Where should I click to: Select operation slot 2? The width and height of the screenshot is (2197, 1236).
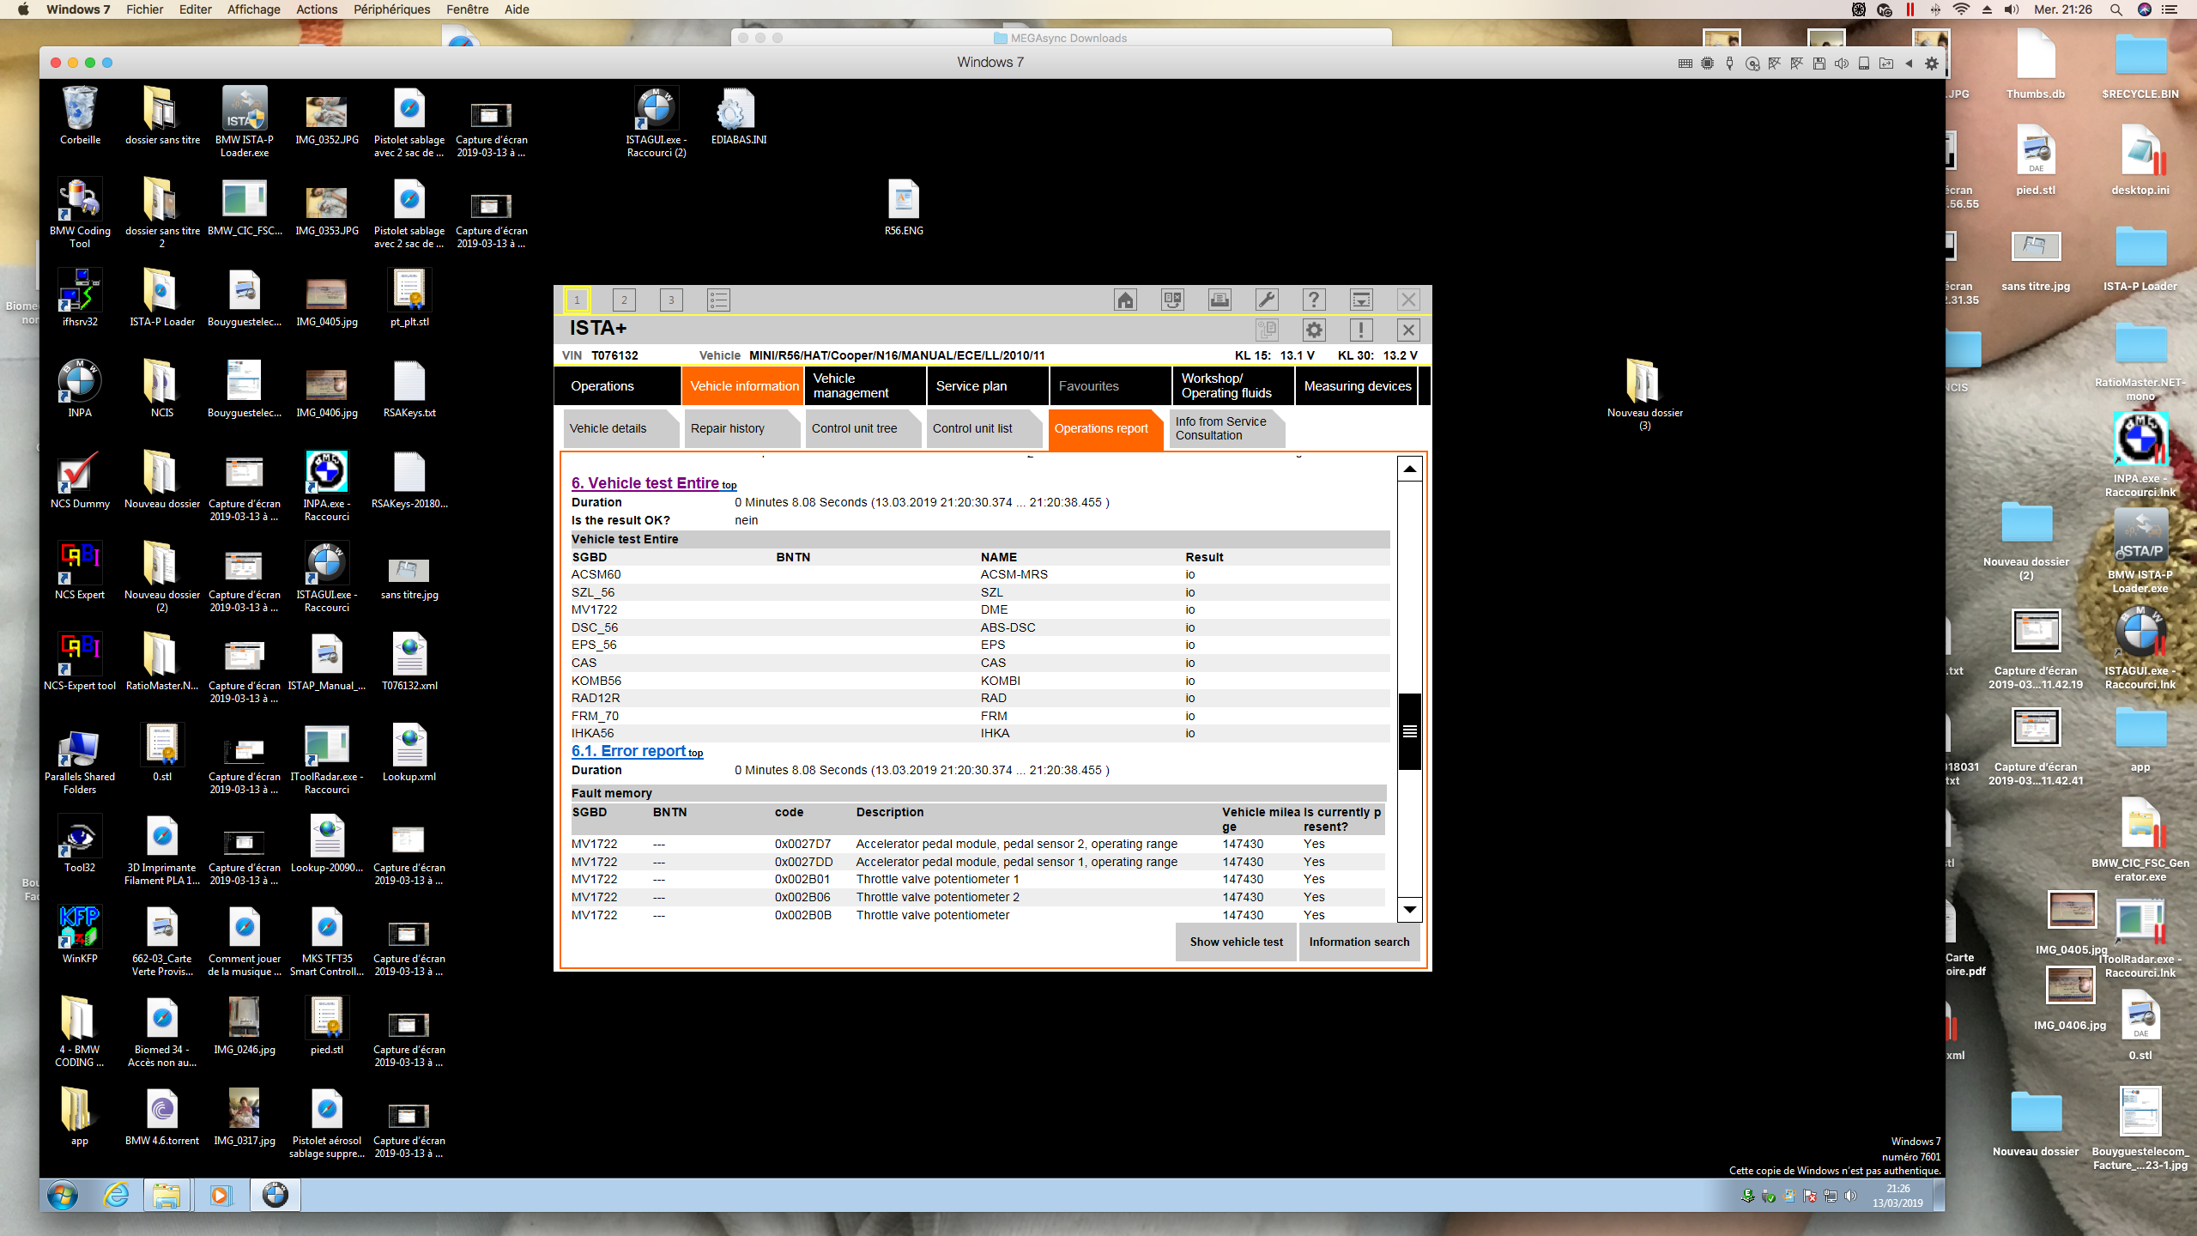pyautogui.click(x=624, y=300)
